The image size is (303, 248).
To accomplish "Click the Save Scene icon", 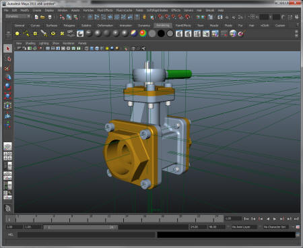I will tap(50, 17).
